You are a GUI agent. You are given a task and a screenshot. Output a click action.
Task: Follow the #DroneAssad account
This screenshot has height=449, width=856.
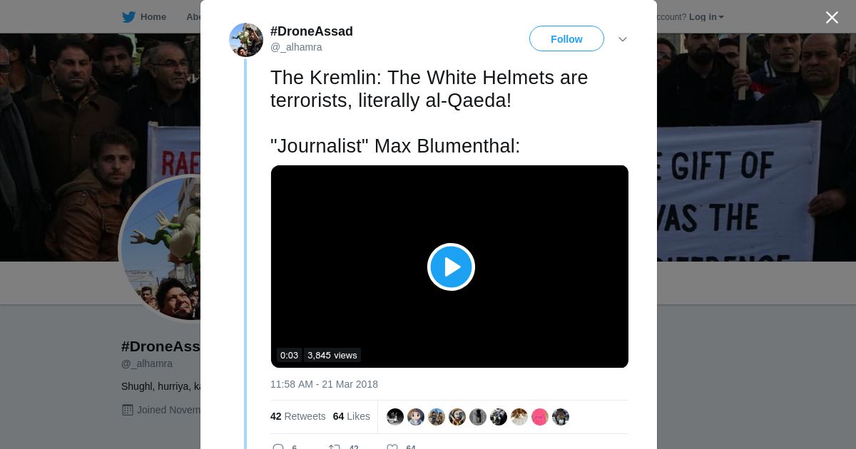[566, 39]
